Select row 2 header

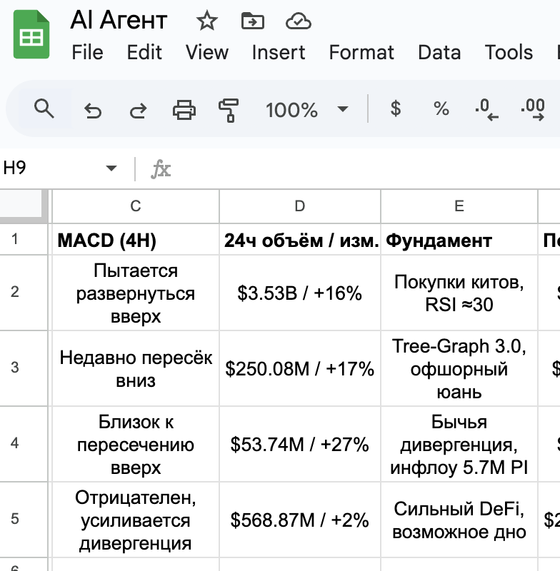point(24,293)
